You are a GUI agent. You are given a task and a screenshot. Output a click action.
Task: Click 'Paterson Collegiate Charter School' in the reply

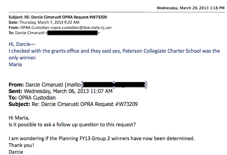[162, 51]
